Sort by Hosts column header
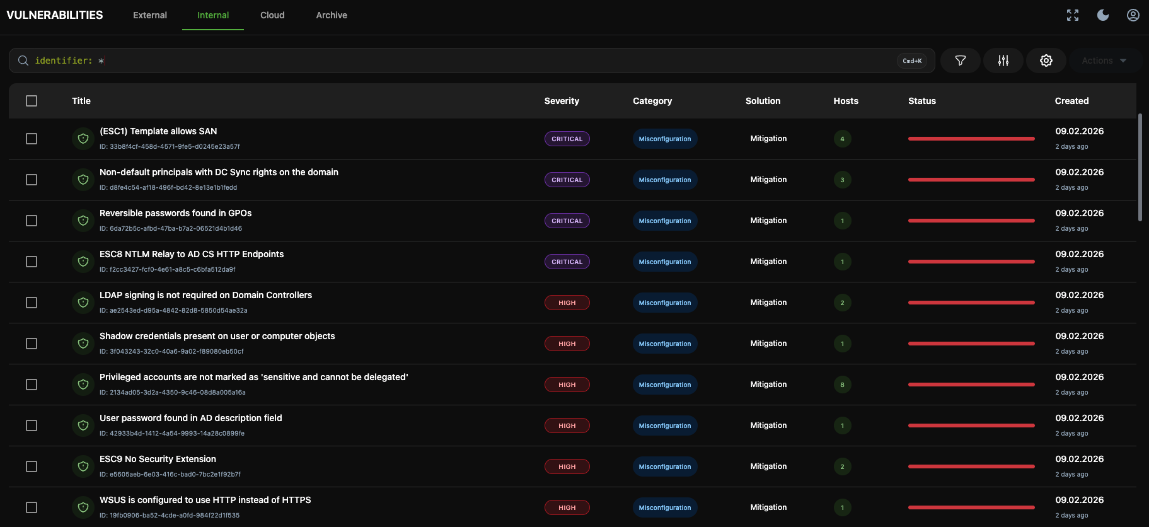 [x=846, y=101]
